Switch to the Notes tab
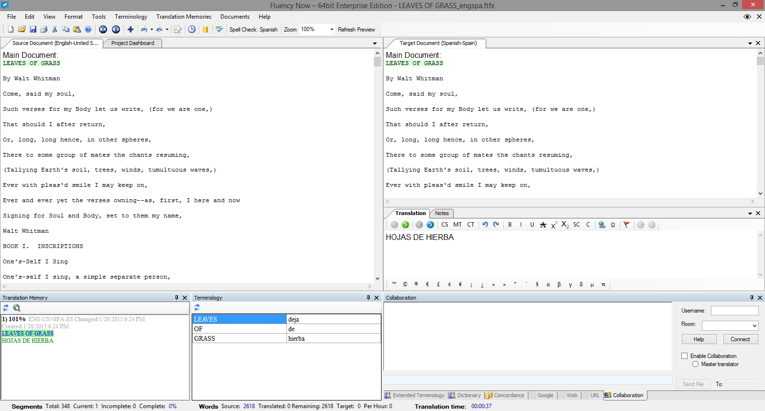This screenshot has width=765, height=411. (442, 213)
